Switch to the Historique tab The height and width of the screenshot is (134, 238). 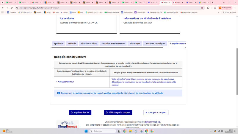[135, 43]
